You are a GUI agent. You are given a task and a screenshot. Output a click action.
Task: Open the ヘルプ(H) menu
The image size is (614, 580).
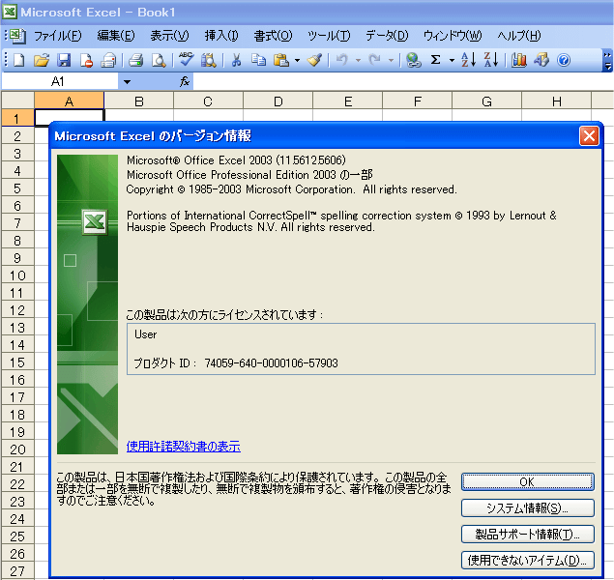(519, 36)
